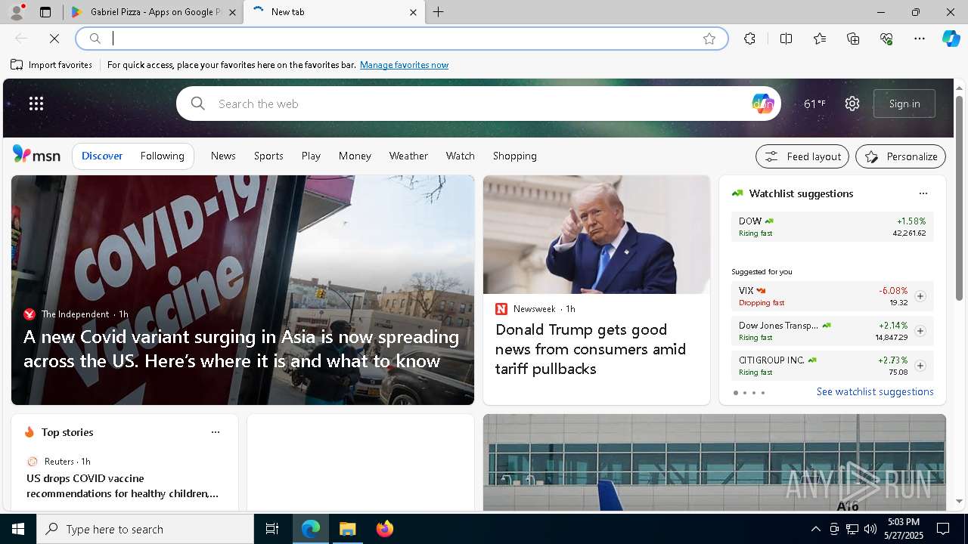The width and height of the screenshot is (968, 544).
Task: Open the News menu item
Action: pyautogui.click(x=223, y=156)
